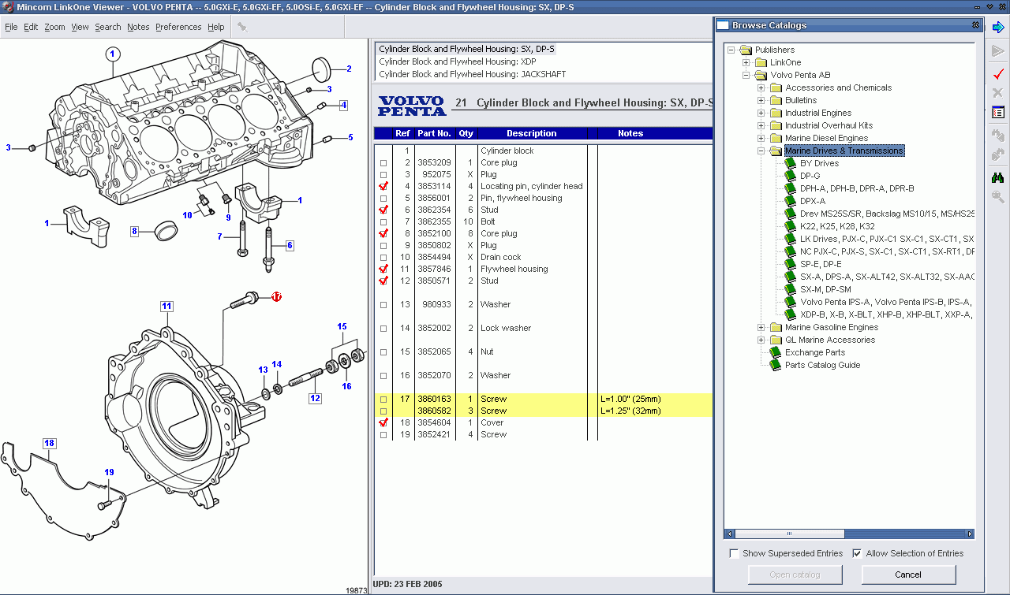Check the Screw 3860163 row checkbox
Screen dimensions: 1010x595
tap(383, 400)
